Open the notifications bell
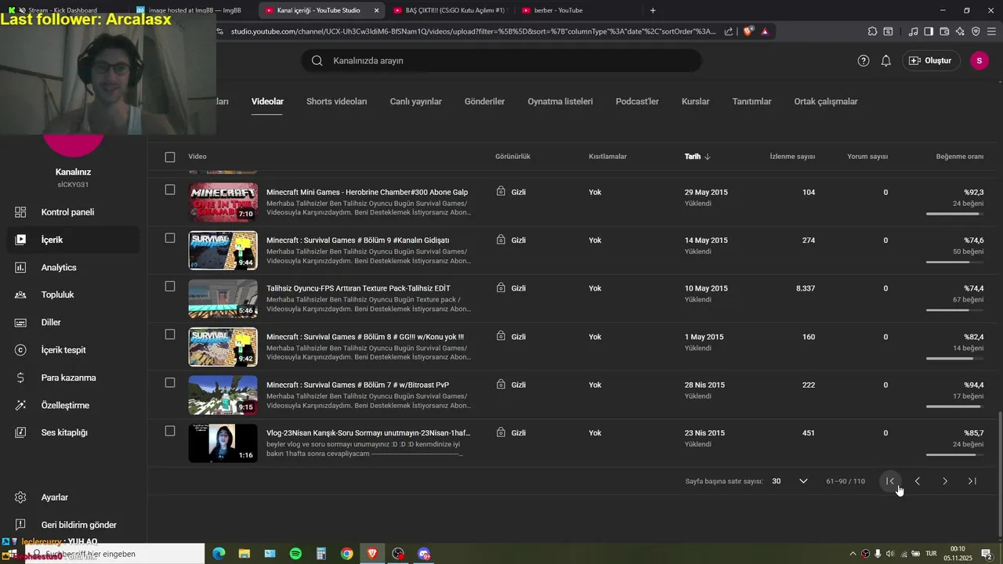Image resolution: width=1003 pixels, height=564 pixels. (886, 60)
